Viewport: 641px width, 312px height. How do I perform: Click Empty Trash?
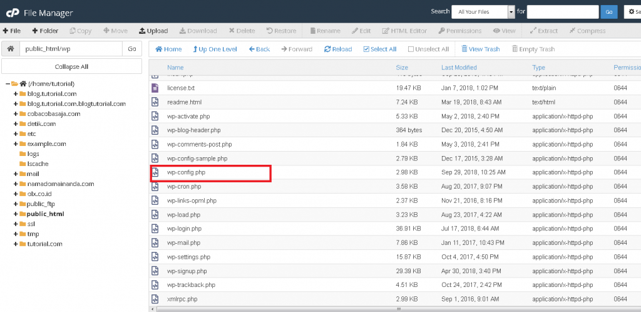click(x=533, y=49)
